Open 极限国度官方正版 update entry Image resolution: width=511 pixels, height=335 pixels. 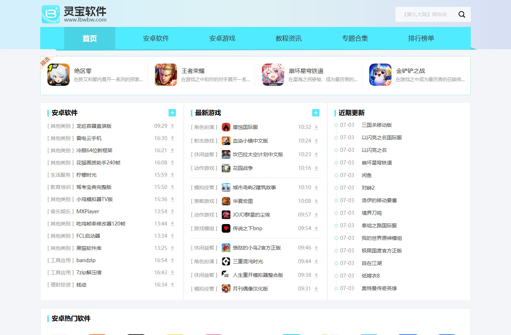tap(382, 251)
